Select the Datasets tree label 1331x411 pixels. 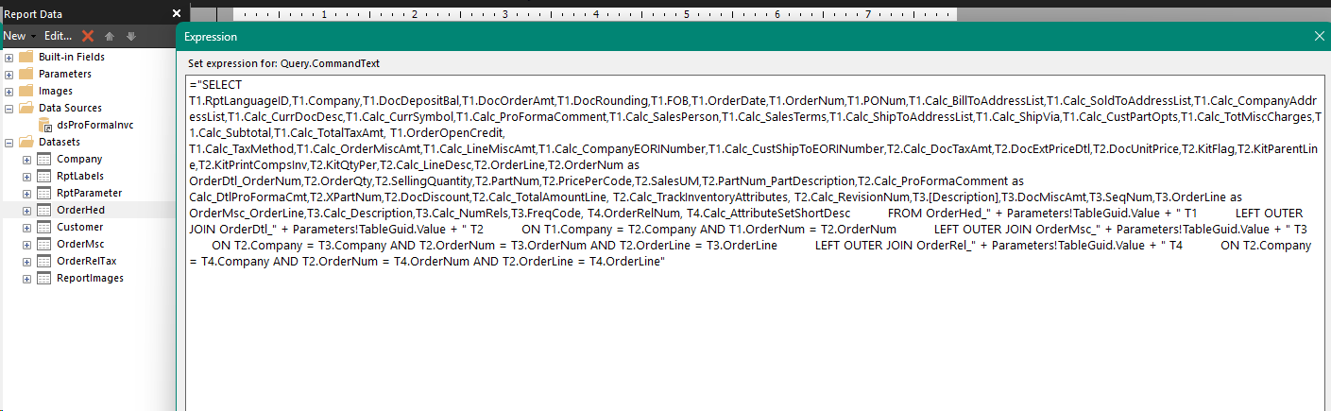click(x=60, y=142)
